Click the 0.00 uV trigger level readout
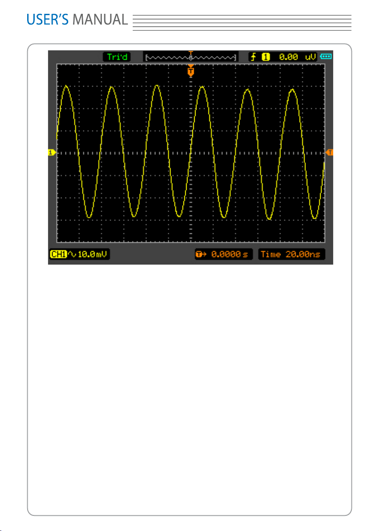 (x=297, y=57)
